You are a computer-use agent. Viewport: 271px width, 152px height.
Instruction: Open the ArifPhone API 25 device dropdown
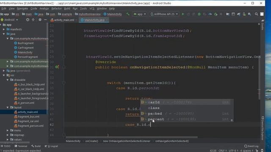(x=164, y=14)
